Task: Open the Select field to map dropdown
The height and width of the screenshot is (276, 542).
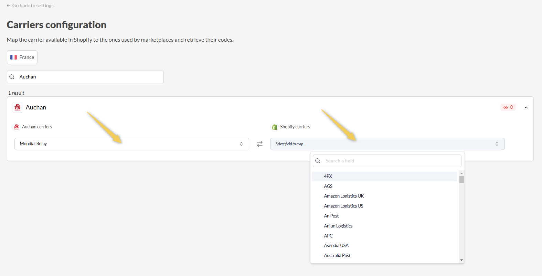Action: (387, 144)
